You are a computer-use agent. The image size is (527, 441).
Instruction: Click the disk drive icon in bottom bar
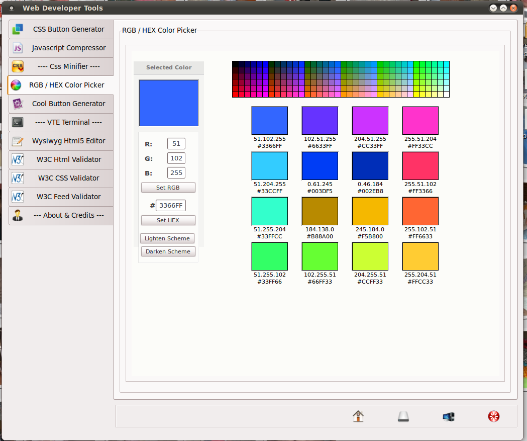coord(403,416)
